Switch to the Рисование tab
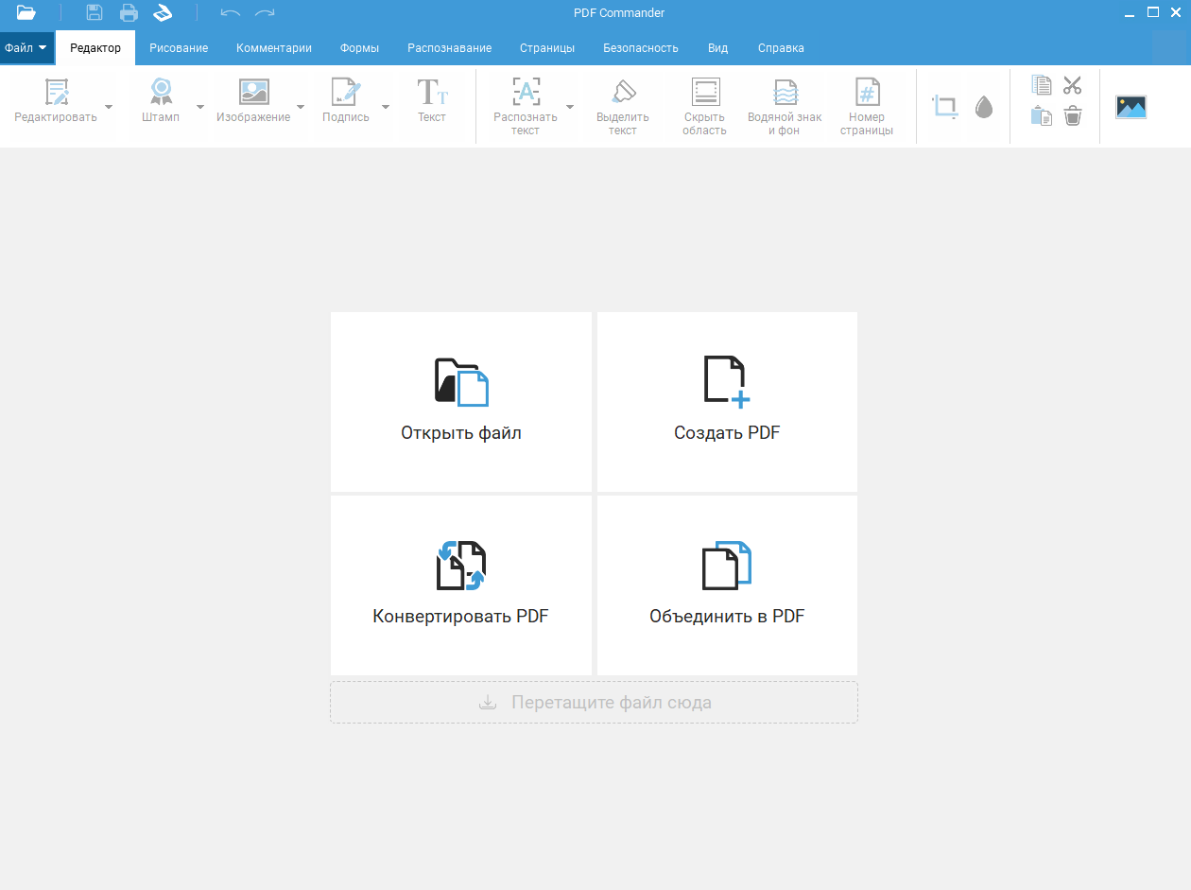Viewport: 1191px width, 890px height. (x=179, y=48)
